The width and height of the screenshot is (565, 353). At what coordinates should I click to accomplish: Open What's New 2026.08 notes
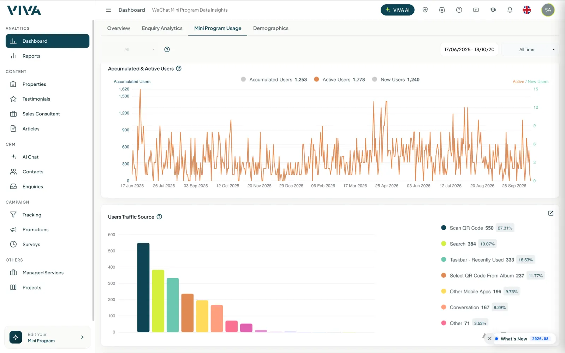(525, 339)
